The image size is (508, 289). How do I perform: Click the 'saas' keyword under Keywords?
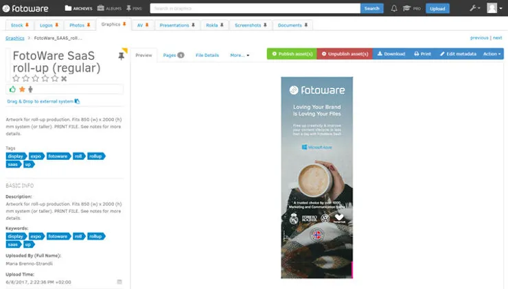pos(14,244)
